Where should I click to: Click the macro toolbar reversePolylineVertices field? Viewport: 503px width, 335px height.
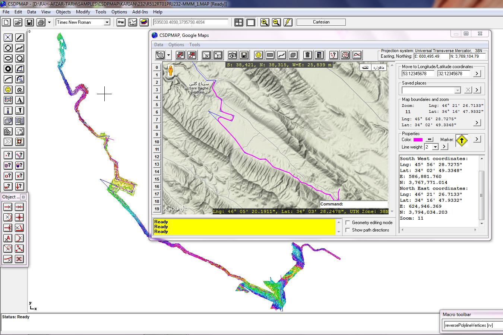click(x=473, y=325)
